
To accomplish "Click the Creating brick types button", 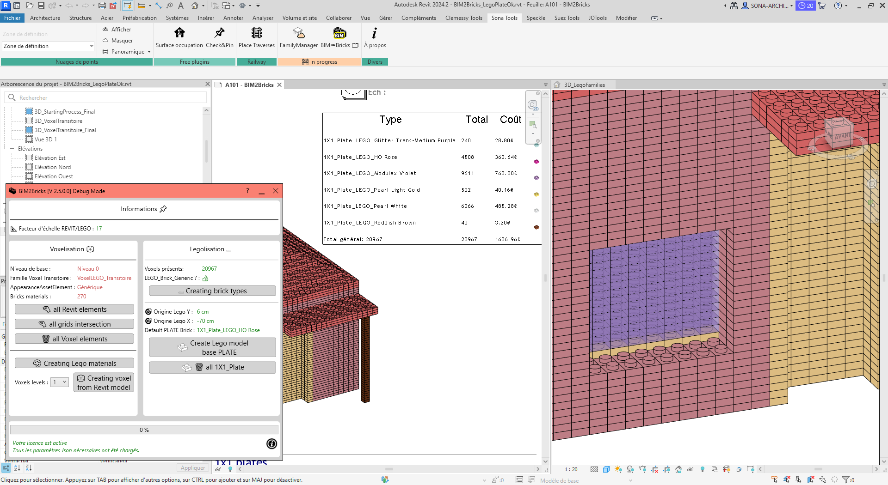I will coord(212,291).
